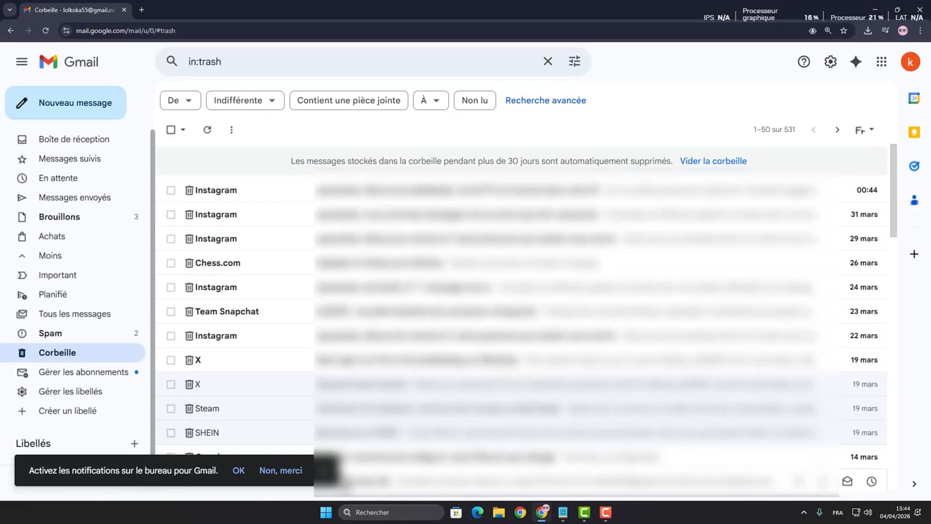The height and width of the screenshot is (524, 931).
Task: Click the left sidebar scrollbar
Action: click(x=153, y=291)
